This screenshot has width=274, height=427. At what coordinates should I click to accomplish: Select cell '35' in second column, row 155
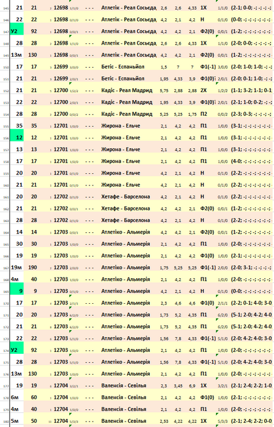(33, 126)
